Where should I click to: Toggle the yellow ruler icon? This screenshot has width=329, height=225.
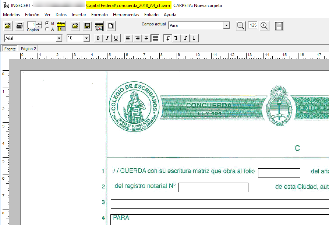click(x=61, y=26)
